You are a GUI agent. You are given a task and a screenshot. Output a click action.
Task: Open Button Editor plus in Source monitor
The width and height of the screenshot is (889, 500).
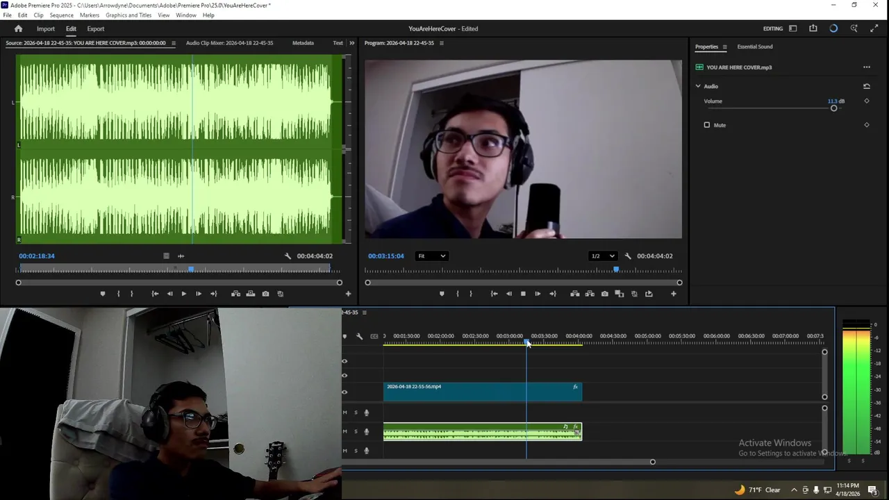coord(348,294)
